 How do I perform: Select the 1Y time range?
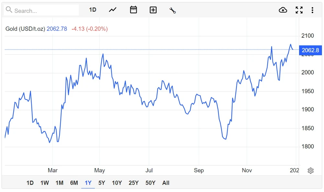coord(88,183)
